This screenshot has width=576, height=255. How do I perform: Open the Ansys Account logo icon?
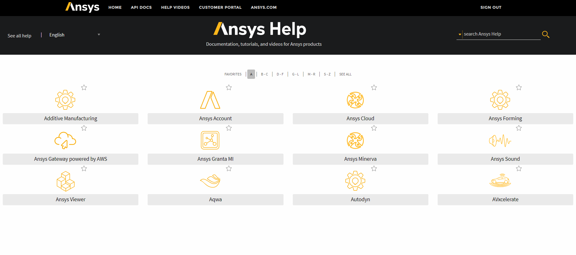210,100
